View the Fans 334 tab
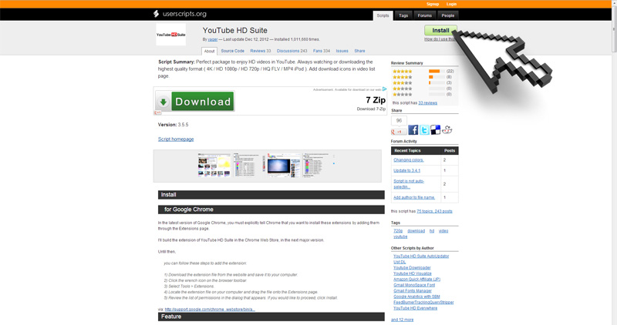617x325 pixels. (322, 51)
